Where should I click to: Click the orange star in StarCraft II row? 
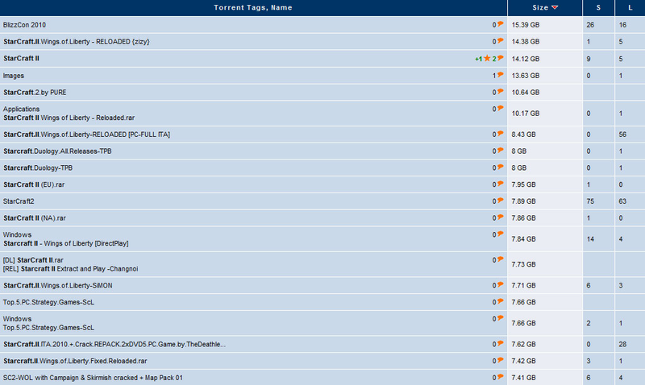tap(487, 58)
